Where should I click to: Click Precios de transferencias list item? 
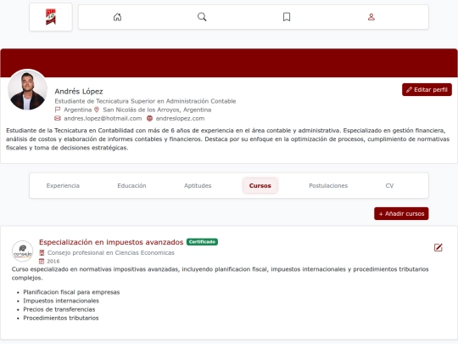tap(59, 309)
